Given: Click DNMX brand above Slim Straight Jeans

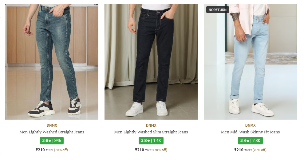Looking at the screenshot, I should coord(151,125).
